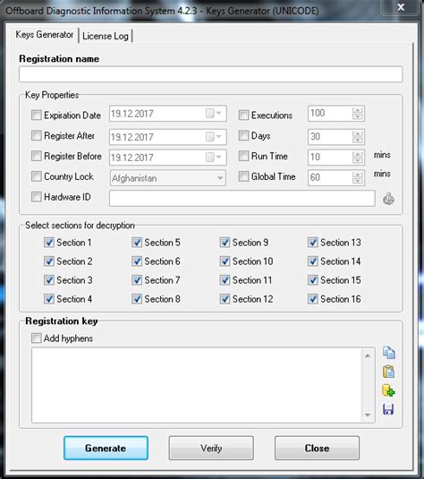Tick the Register After checkbox
Screen dimensions: 424x479
pyautogui.click(x=37, y=135)
